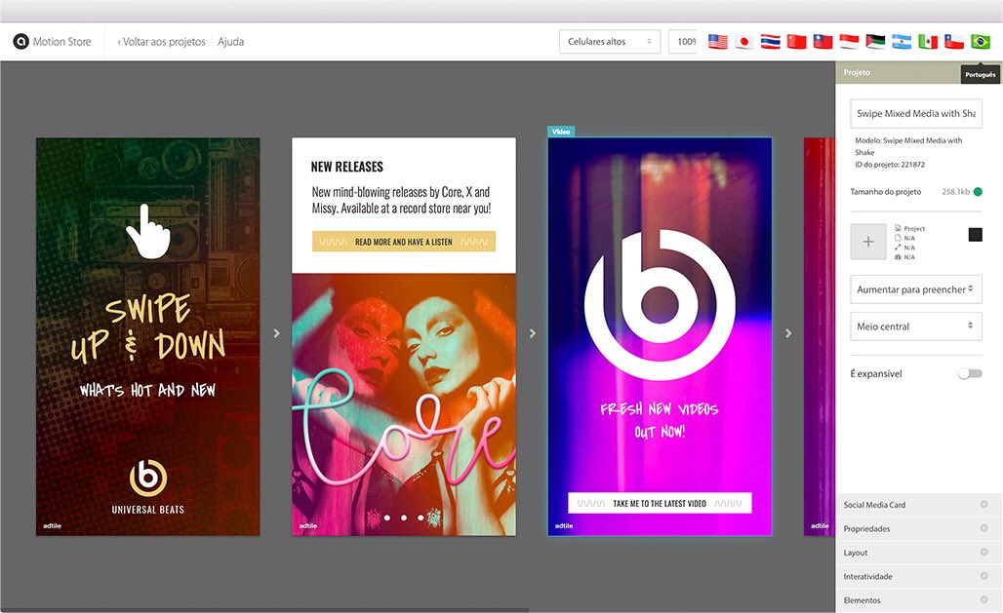
Task: Select the Indonesia flag language
Action: click(x=849, y=42)
